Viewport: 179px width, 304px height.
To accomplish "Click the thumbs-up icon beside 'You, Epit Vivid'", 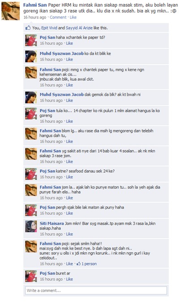I will click(28, 28).
